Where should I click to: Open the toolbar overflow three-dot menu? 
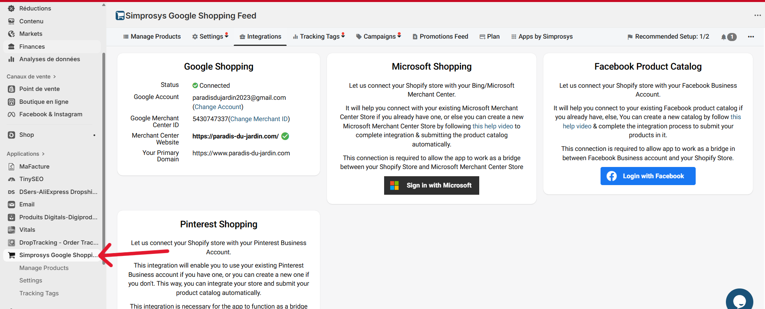click(751, 37)
